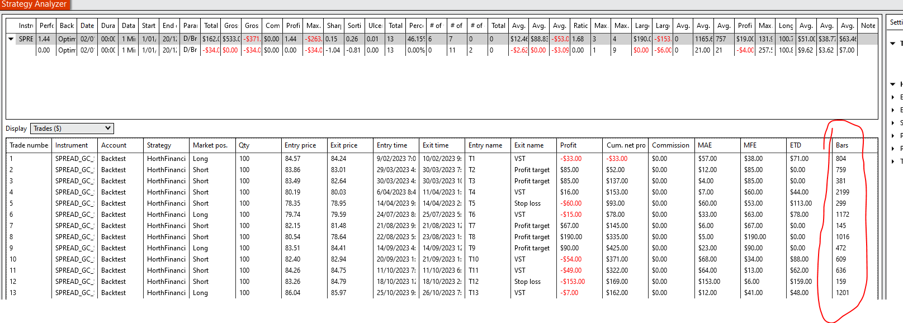The height and width of the screenshot is (323, 903).
Task: Click the 2199 bars value
Action: point(843,192)
